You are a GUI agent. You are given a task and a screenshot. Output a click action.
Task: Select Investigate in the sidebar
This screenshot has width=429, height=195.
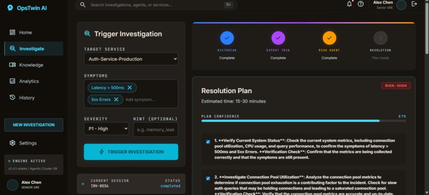coord(34,49)
